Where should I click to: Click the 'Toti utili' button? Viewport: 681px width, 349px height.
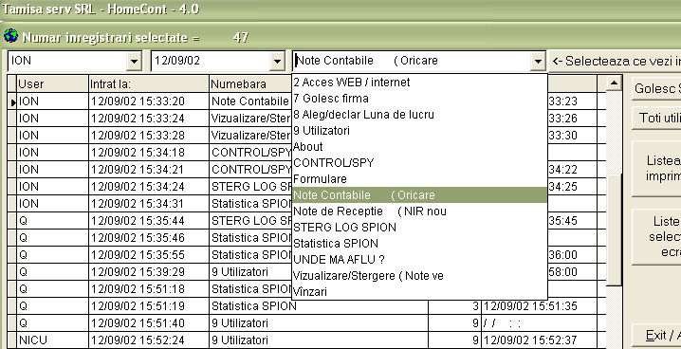tap(656, 118)
